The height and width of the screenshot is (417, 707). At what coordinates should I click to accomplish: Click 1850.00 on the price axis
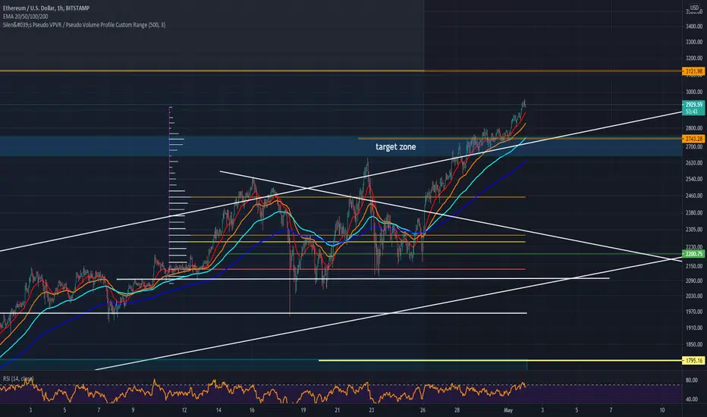pos(694,344)
